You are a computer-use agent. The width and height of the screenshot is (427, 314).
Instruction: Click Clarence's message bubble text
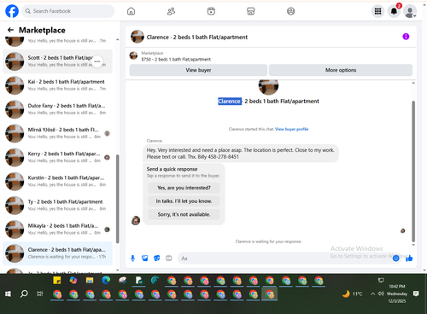pos(241,154)
